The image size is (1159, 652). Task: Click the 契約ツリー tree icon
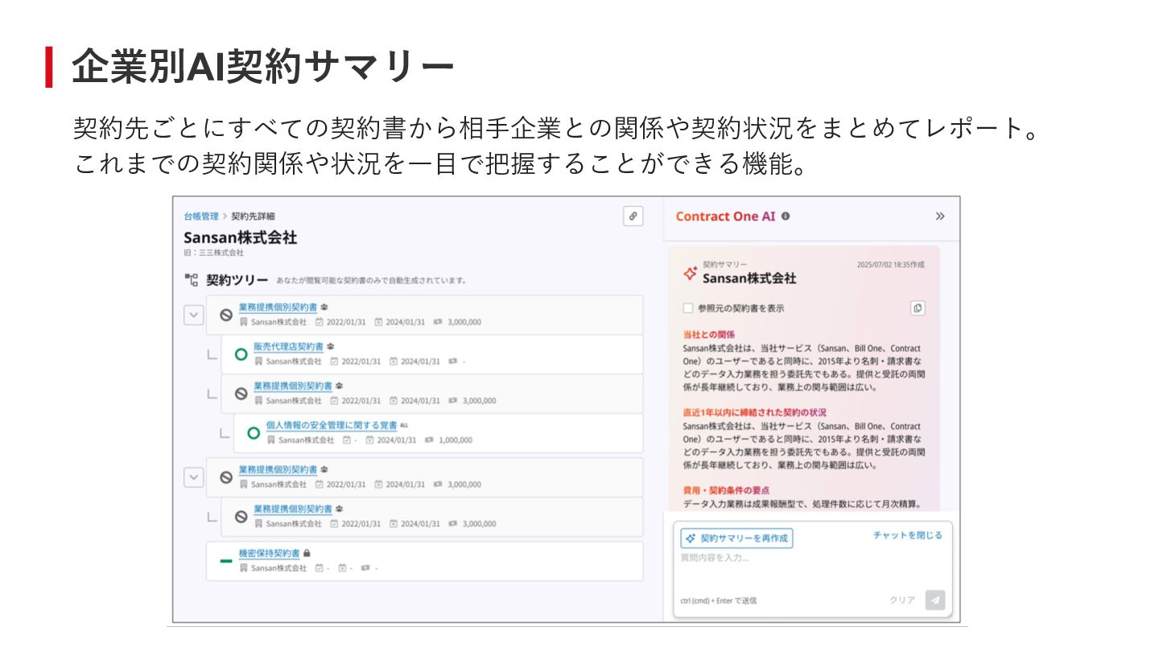[191, 280]
